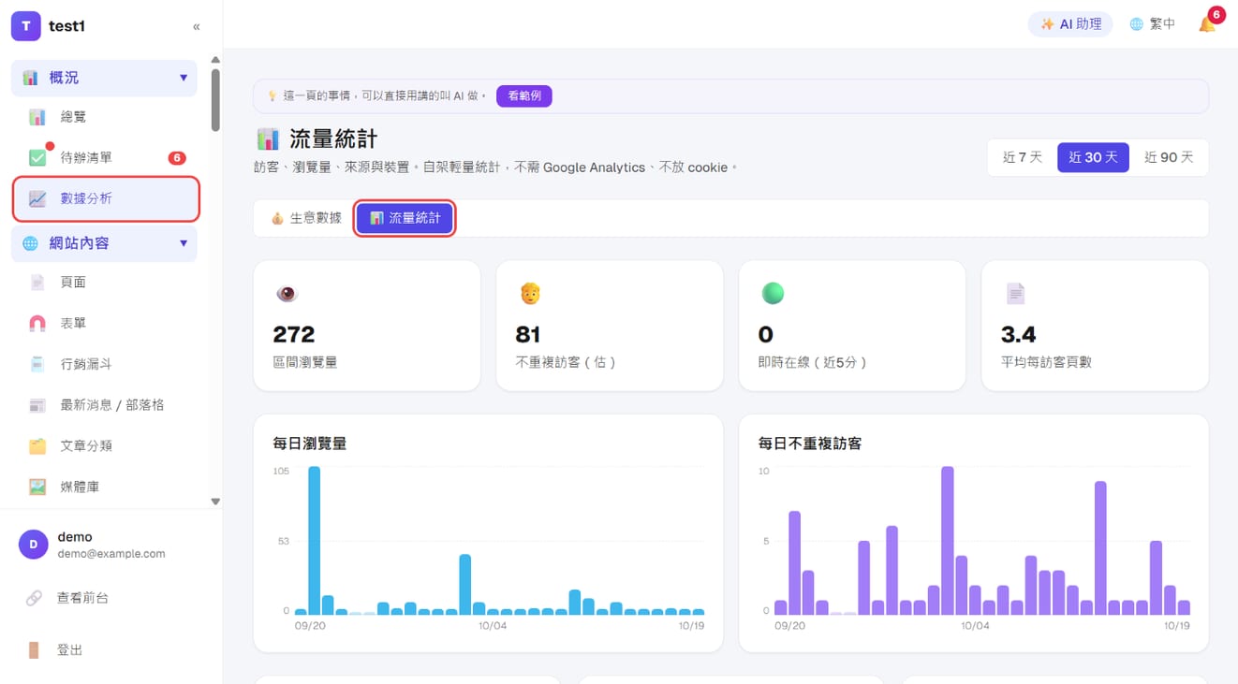The height and width of the screenshot is (684, 1238).
Task: Click the 即時在線（近5分）label
Action: coord(813,362)
